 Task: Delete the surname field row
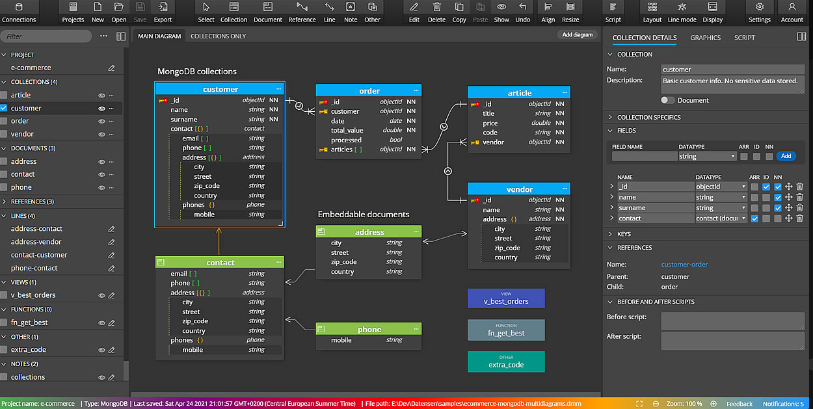pos(799,208)
